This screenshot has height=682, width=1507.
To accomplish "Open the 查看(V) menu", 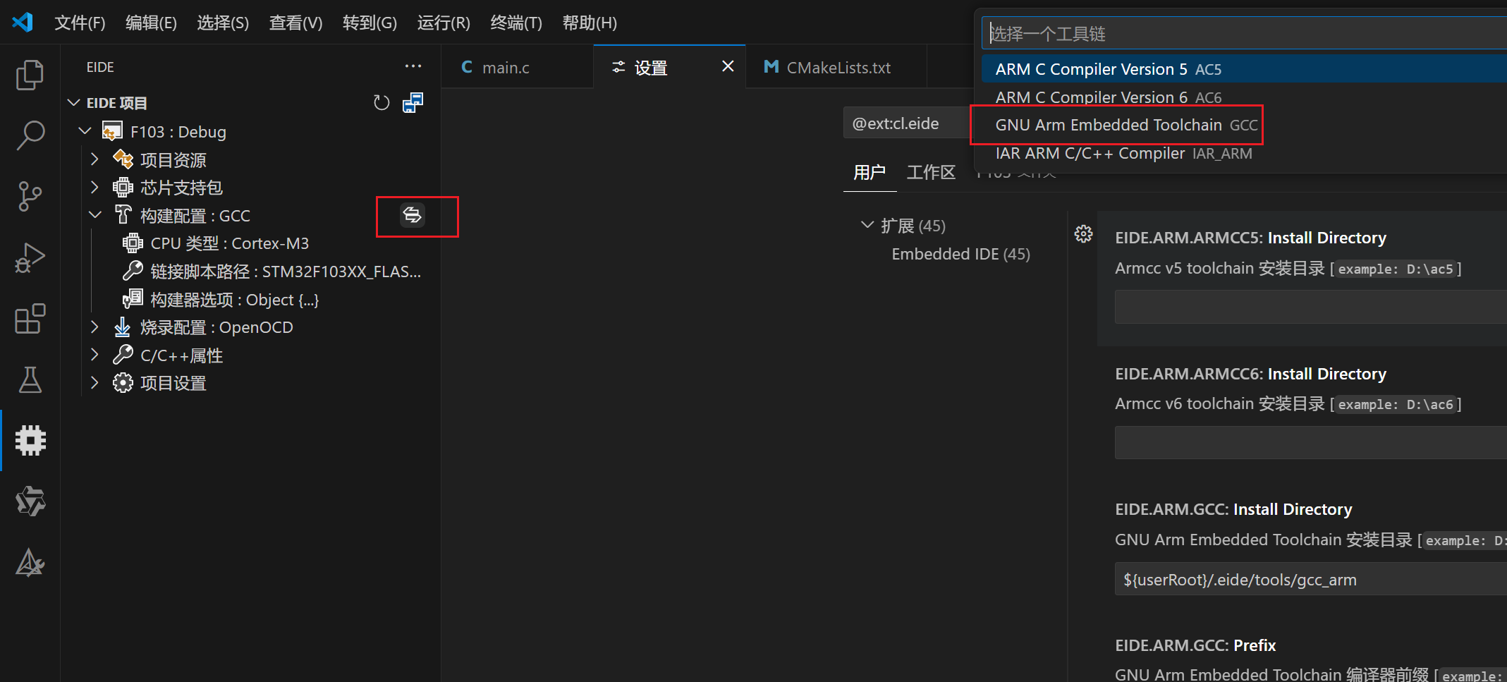I will pyautogui.click(x=295, y=23).
